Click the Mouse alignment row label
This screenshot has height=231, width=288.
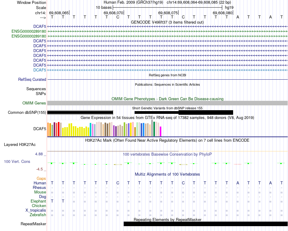click(x=40, y=192)
